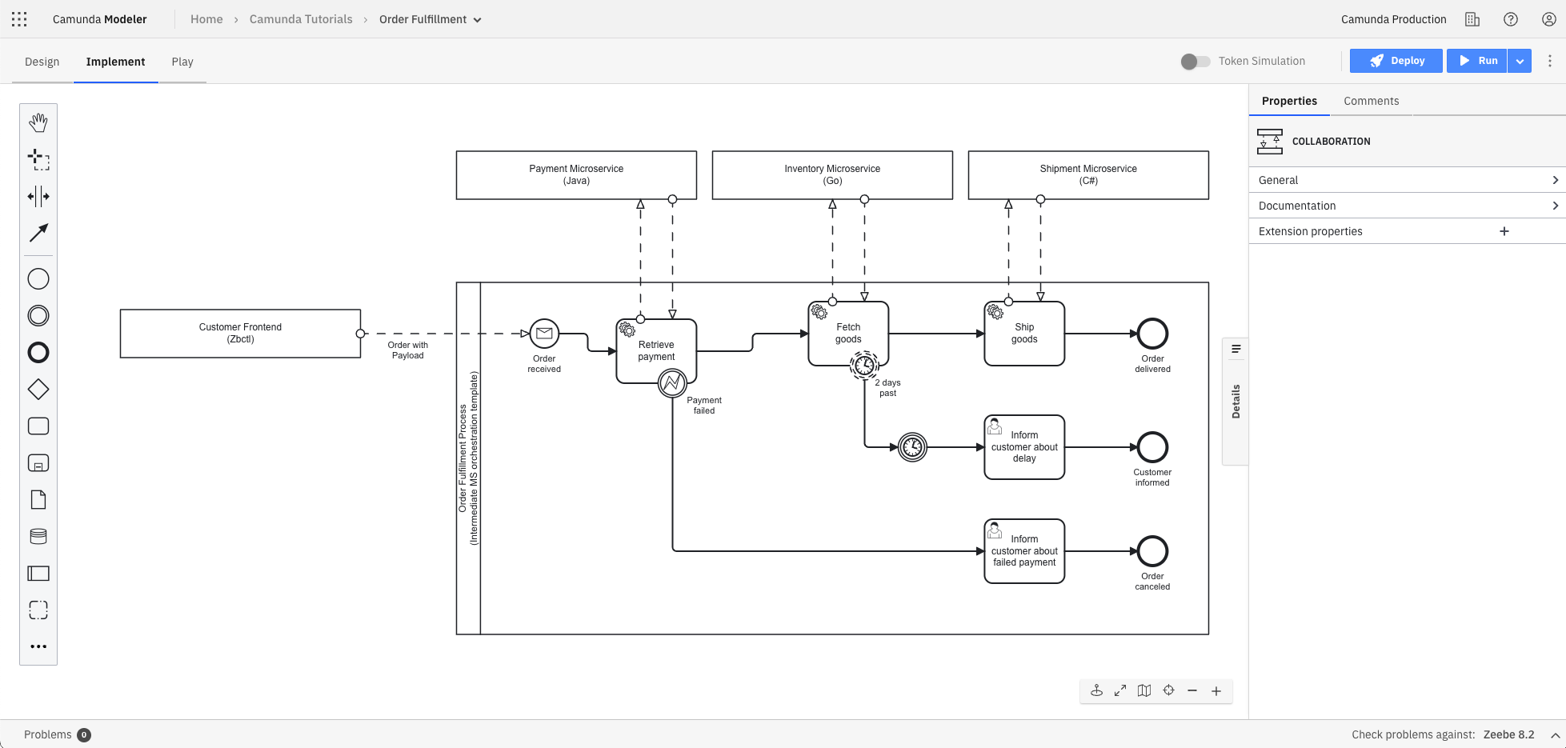Zoom in with plus button
1566x748 pixels.
click(x=1216, y=690)
